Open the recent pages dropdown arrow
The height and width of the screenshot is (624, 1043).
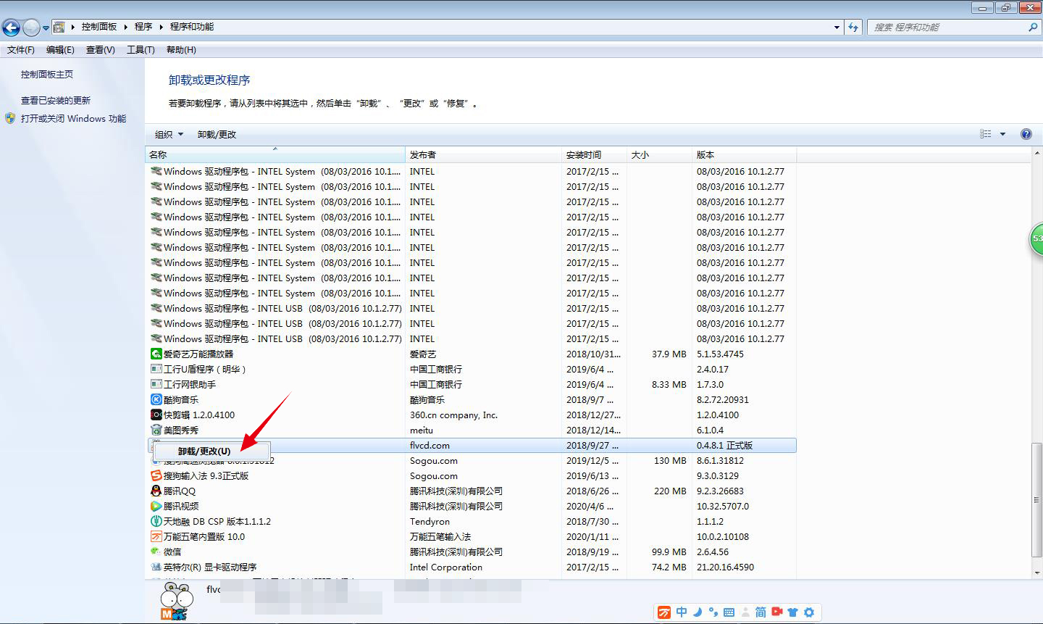click(x=46, y=28)
